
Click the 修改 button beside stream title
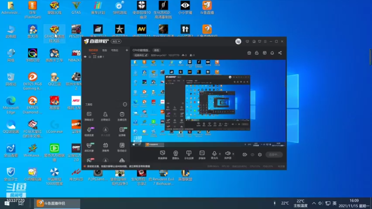click(x=157, y=50)
